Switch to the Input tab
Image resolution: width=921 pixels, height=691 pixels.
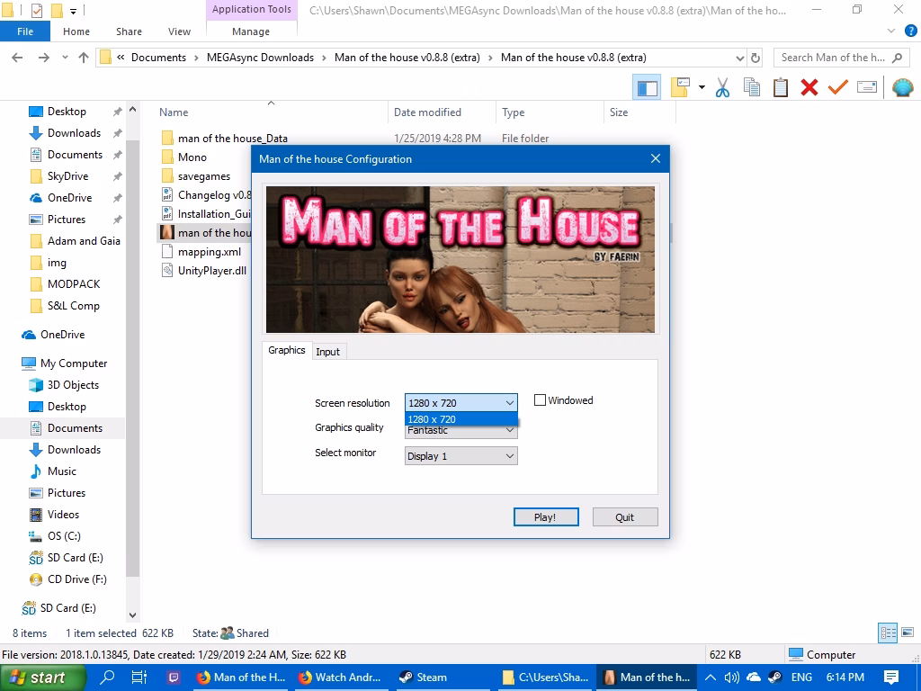328,352
